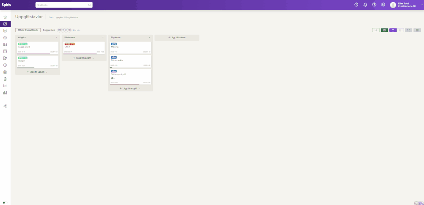This screenshot has width=424, height=205.
Task: Expand the Väntar svar column menu
Action: 103,37
